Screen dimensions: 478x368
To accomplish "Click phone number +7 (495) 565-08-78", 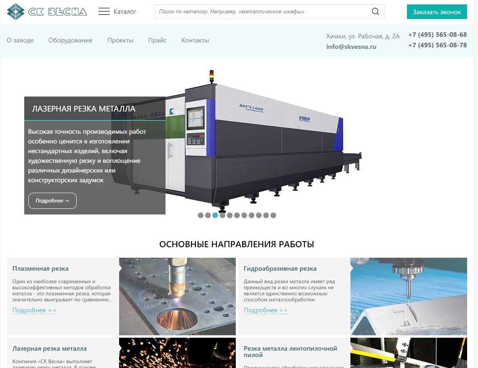I will tap(438, 45).
